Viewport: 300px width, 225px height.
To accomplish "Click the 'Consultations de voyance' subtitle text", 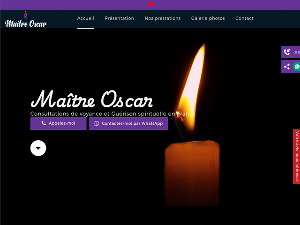I will coord(112,114).
